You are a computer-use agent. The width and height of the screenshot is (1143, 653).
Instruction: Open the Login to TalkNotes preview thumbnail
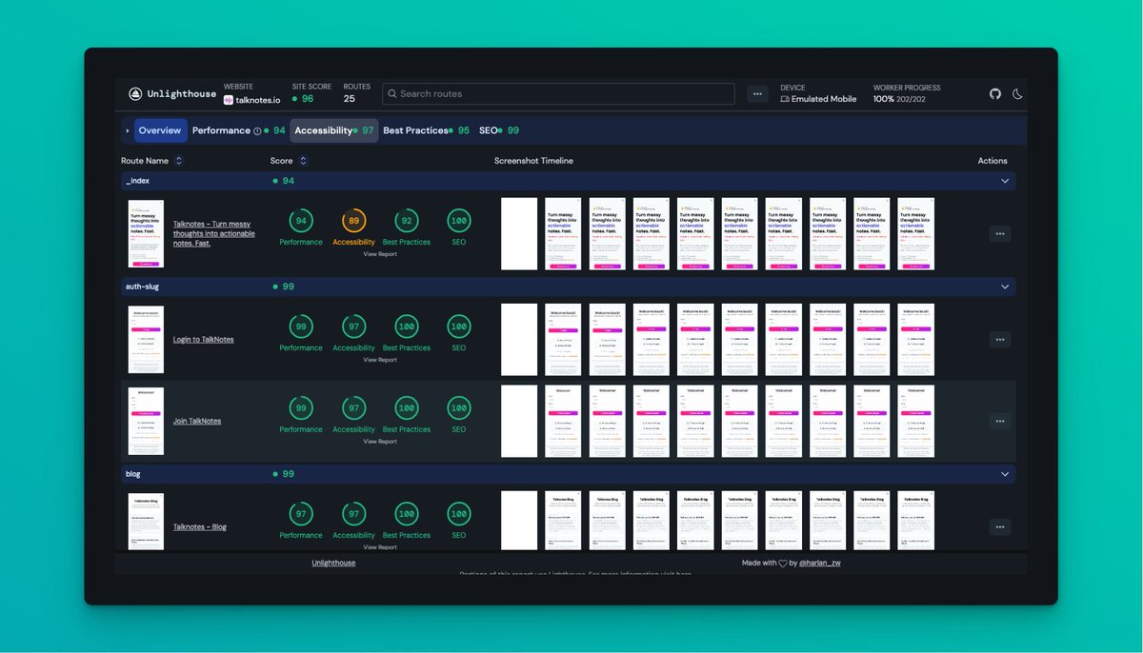(146, 339)
